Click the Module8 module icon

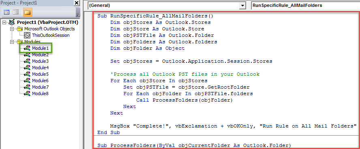tap(27, 94)
